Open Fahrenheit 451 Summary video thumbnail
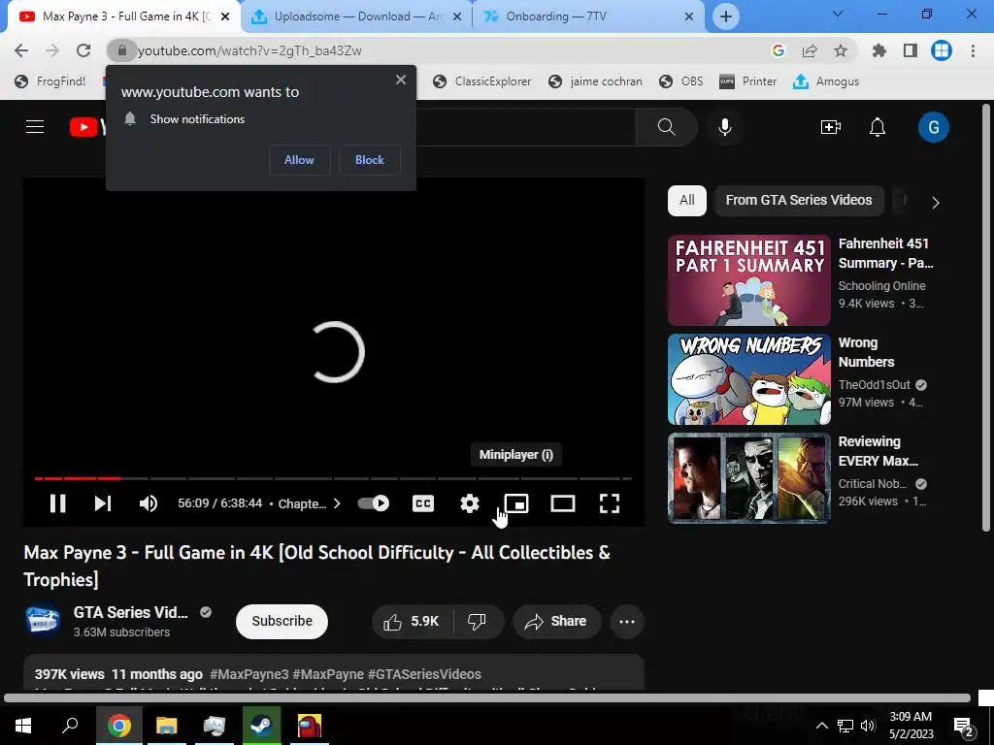The width and height of the screenshot is (994, 745). (x=748, y=280)
